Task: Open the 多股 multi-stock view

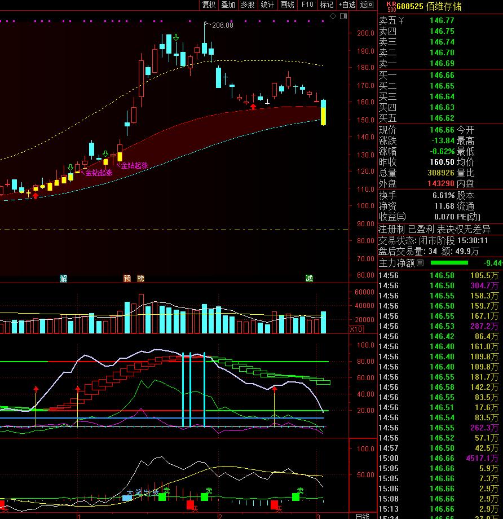Action: click(x=248, y=5)
